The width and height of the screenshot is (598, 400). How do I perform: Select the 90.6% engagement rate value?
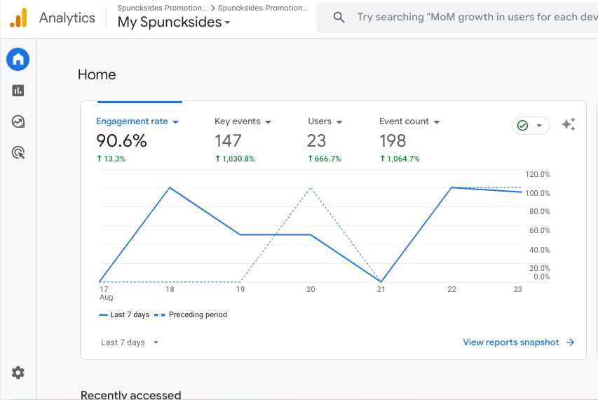click(121, 140)
